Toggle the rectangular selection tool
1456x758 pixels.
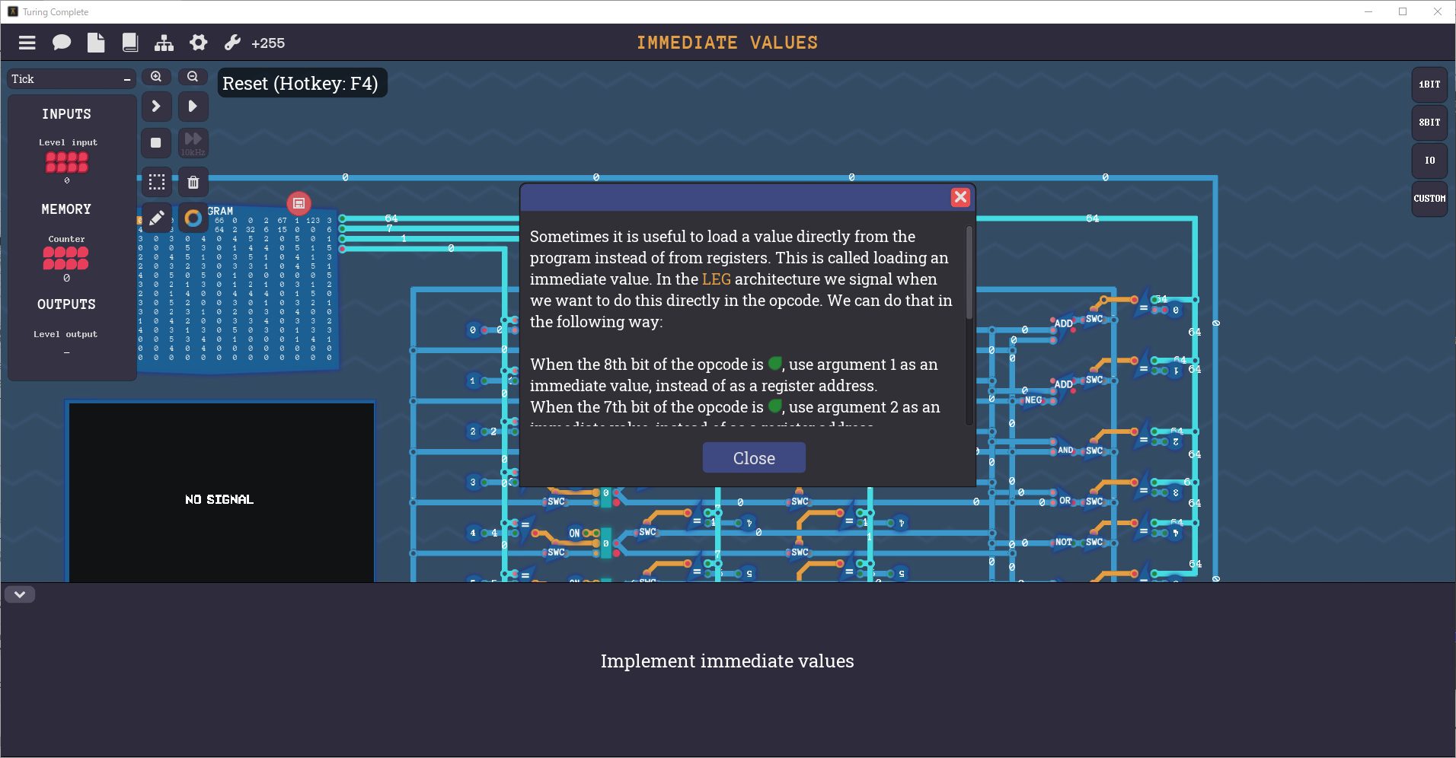[x=156, y=182]
